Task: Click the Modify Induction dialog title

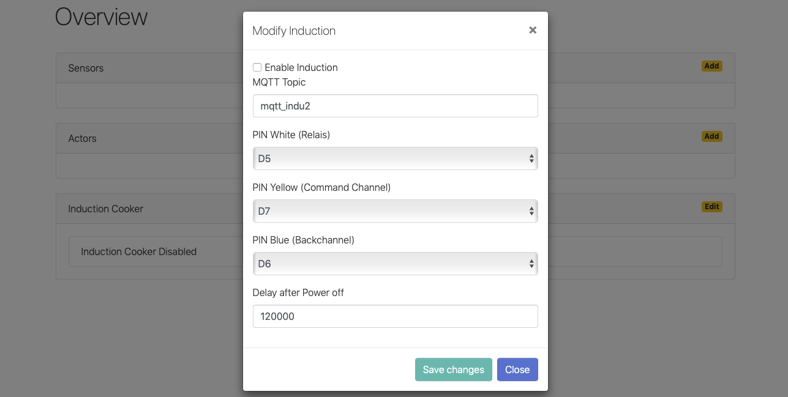Action: pyautogui.click(x=294, y=31)
